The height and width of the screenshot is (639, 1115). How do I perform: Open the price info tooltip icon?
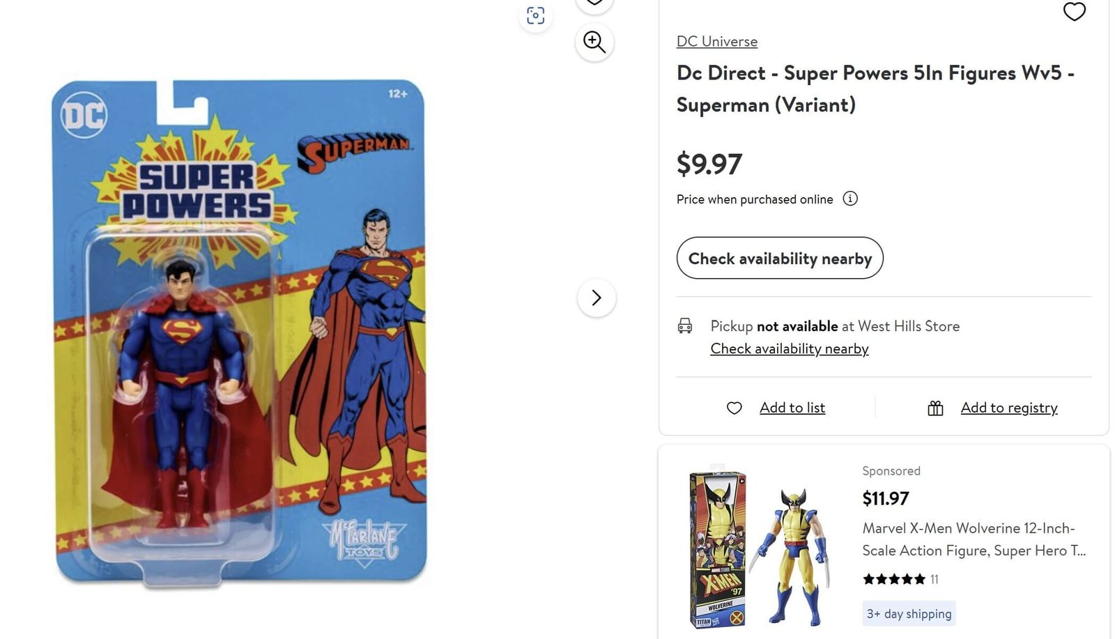click(850, 199)
